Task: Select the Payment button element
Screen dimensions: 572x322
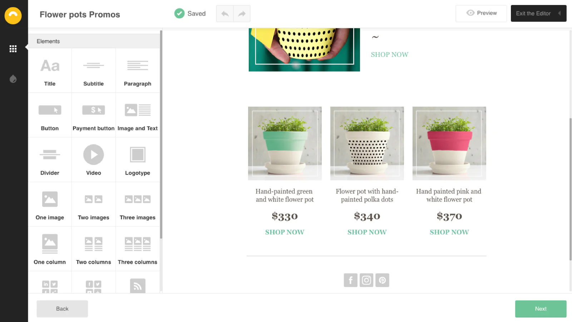Action: click(93, 115)
